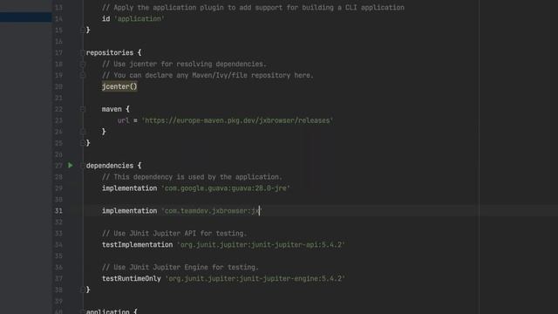558x314 pixels.
Task: Click the word repositories on line 17
Action: (110, 52)
